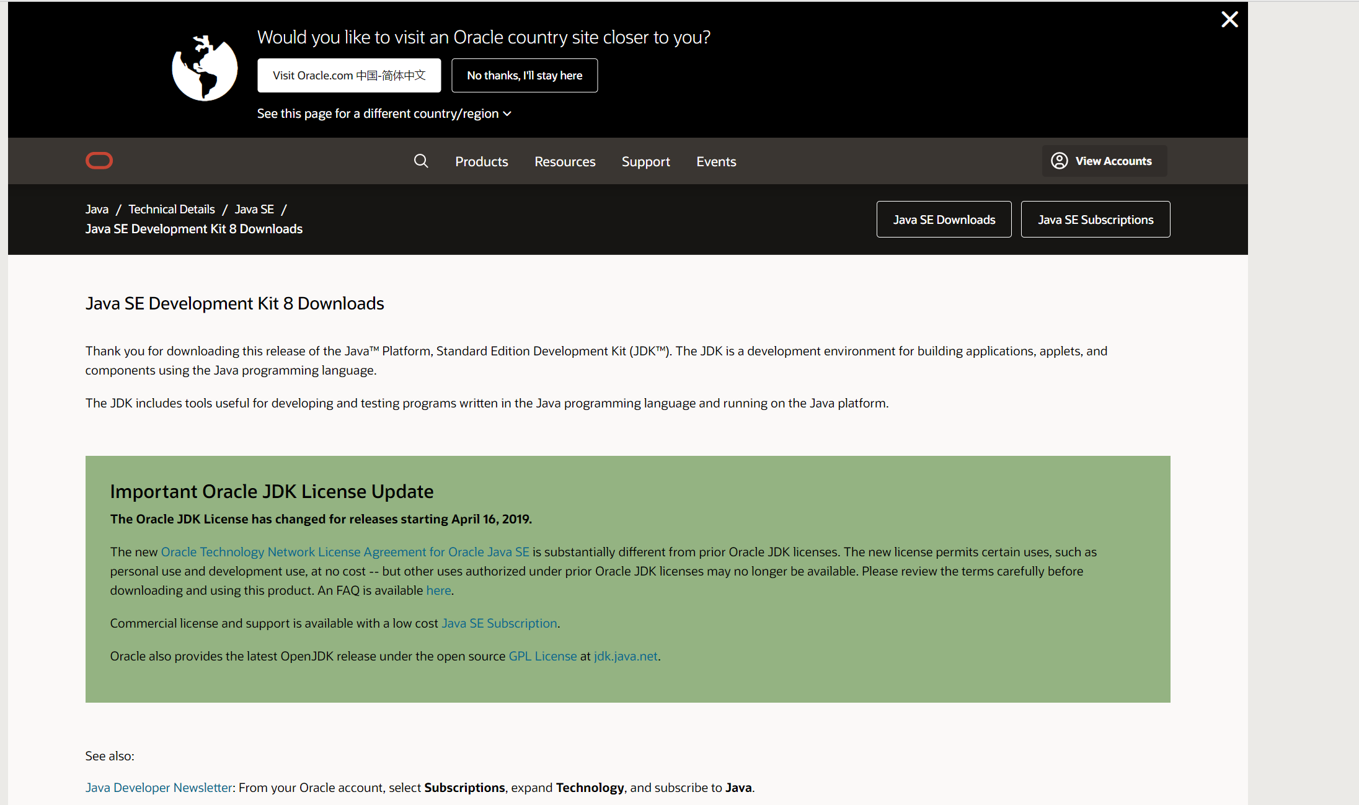Click the page heading 'Java SE Development Kit 8 Downloads'

tap(235, 303)
